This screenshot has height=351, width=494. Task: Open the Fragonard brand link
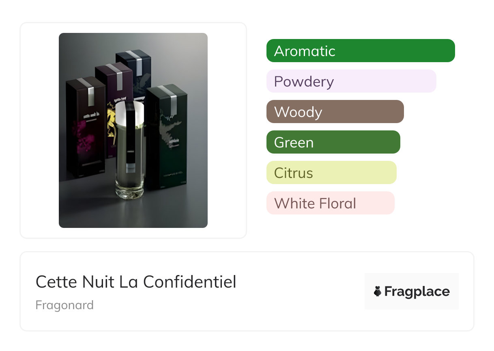(x=64, y=305)
